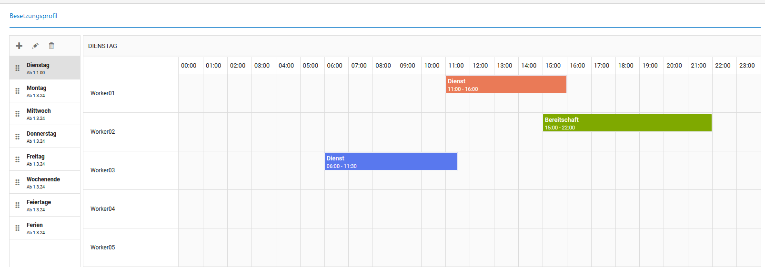Screen dimensions: 765x267
Task: Click the drag handle next to Montag
Action: (18, 91)
